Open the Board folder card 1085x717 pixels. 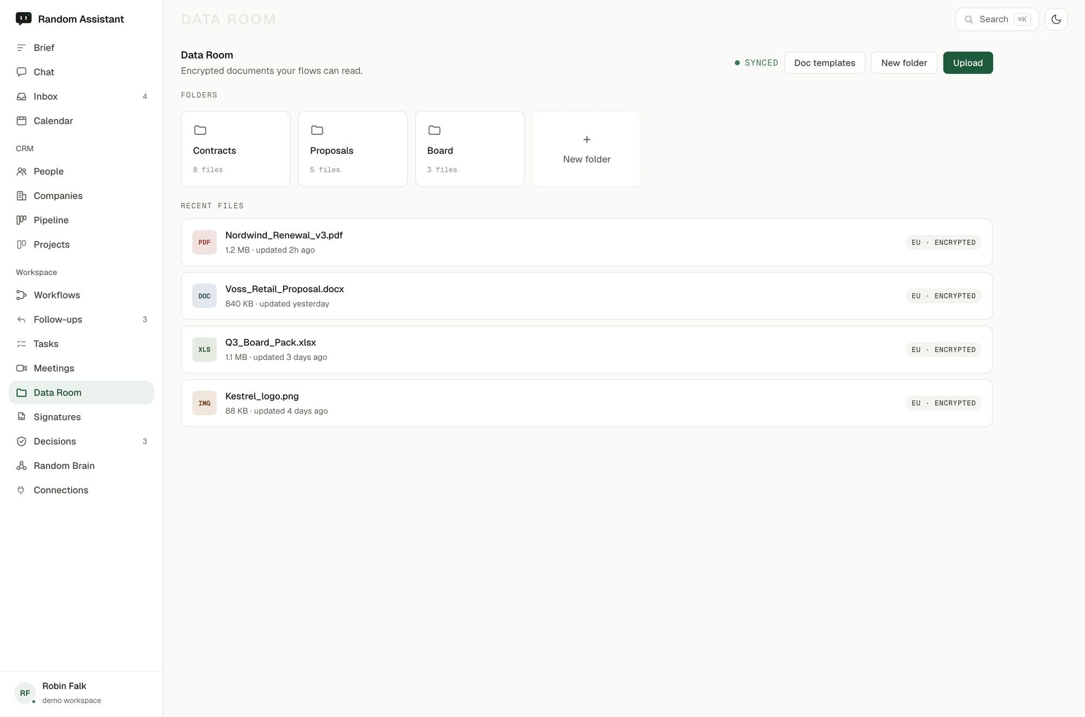point(470,149)
